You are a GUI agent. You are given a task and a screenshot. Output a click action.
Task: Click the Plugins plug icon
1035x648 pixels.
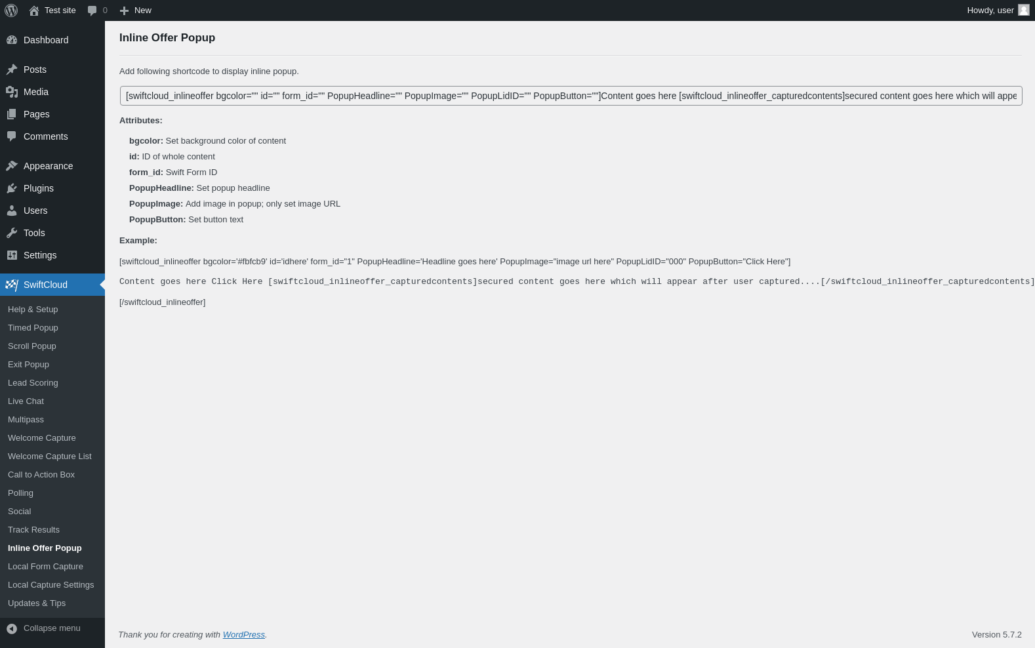12,188
